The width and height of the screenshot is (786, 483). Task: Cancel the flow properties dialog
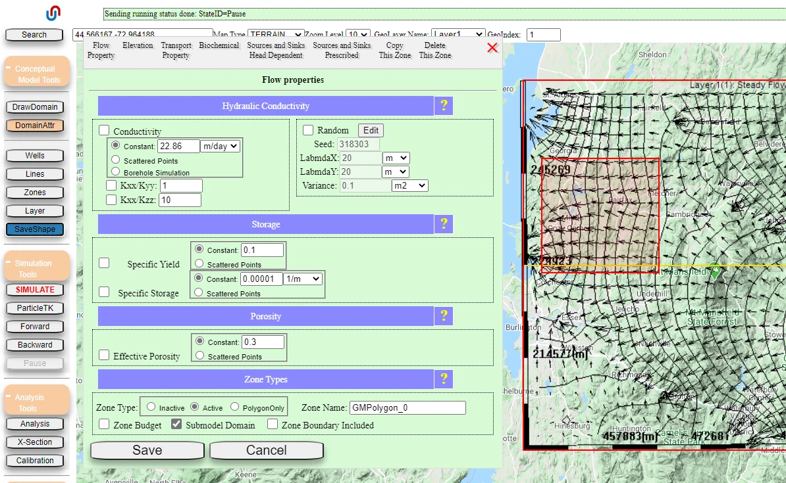(x=266, y=450)
